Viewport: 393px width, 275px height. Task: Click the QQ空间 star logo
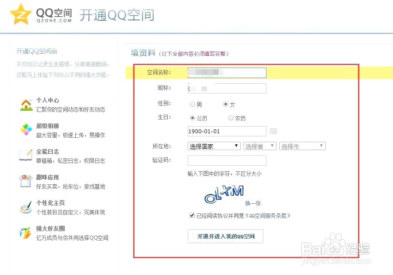21,14
